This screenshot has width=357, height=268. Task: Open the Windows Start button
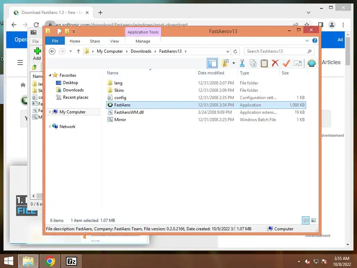[x=8, y=261]
